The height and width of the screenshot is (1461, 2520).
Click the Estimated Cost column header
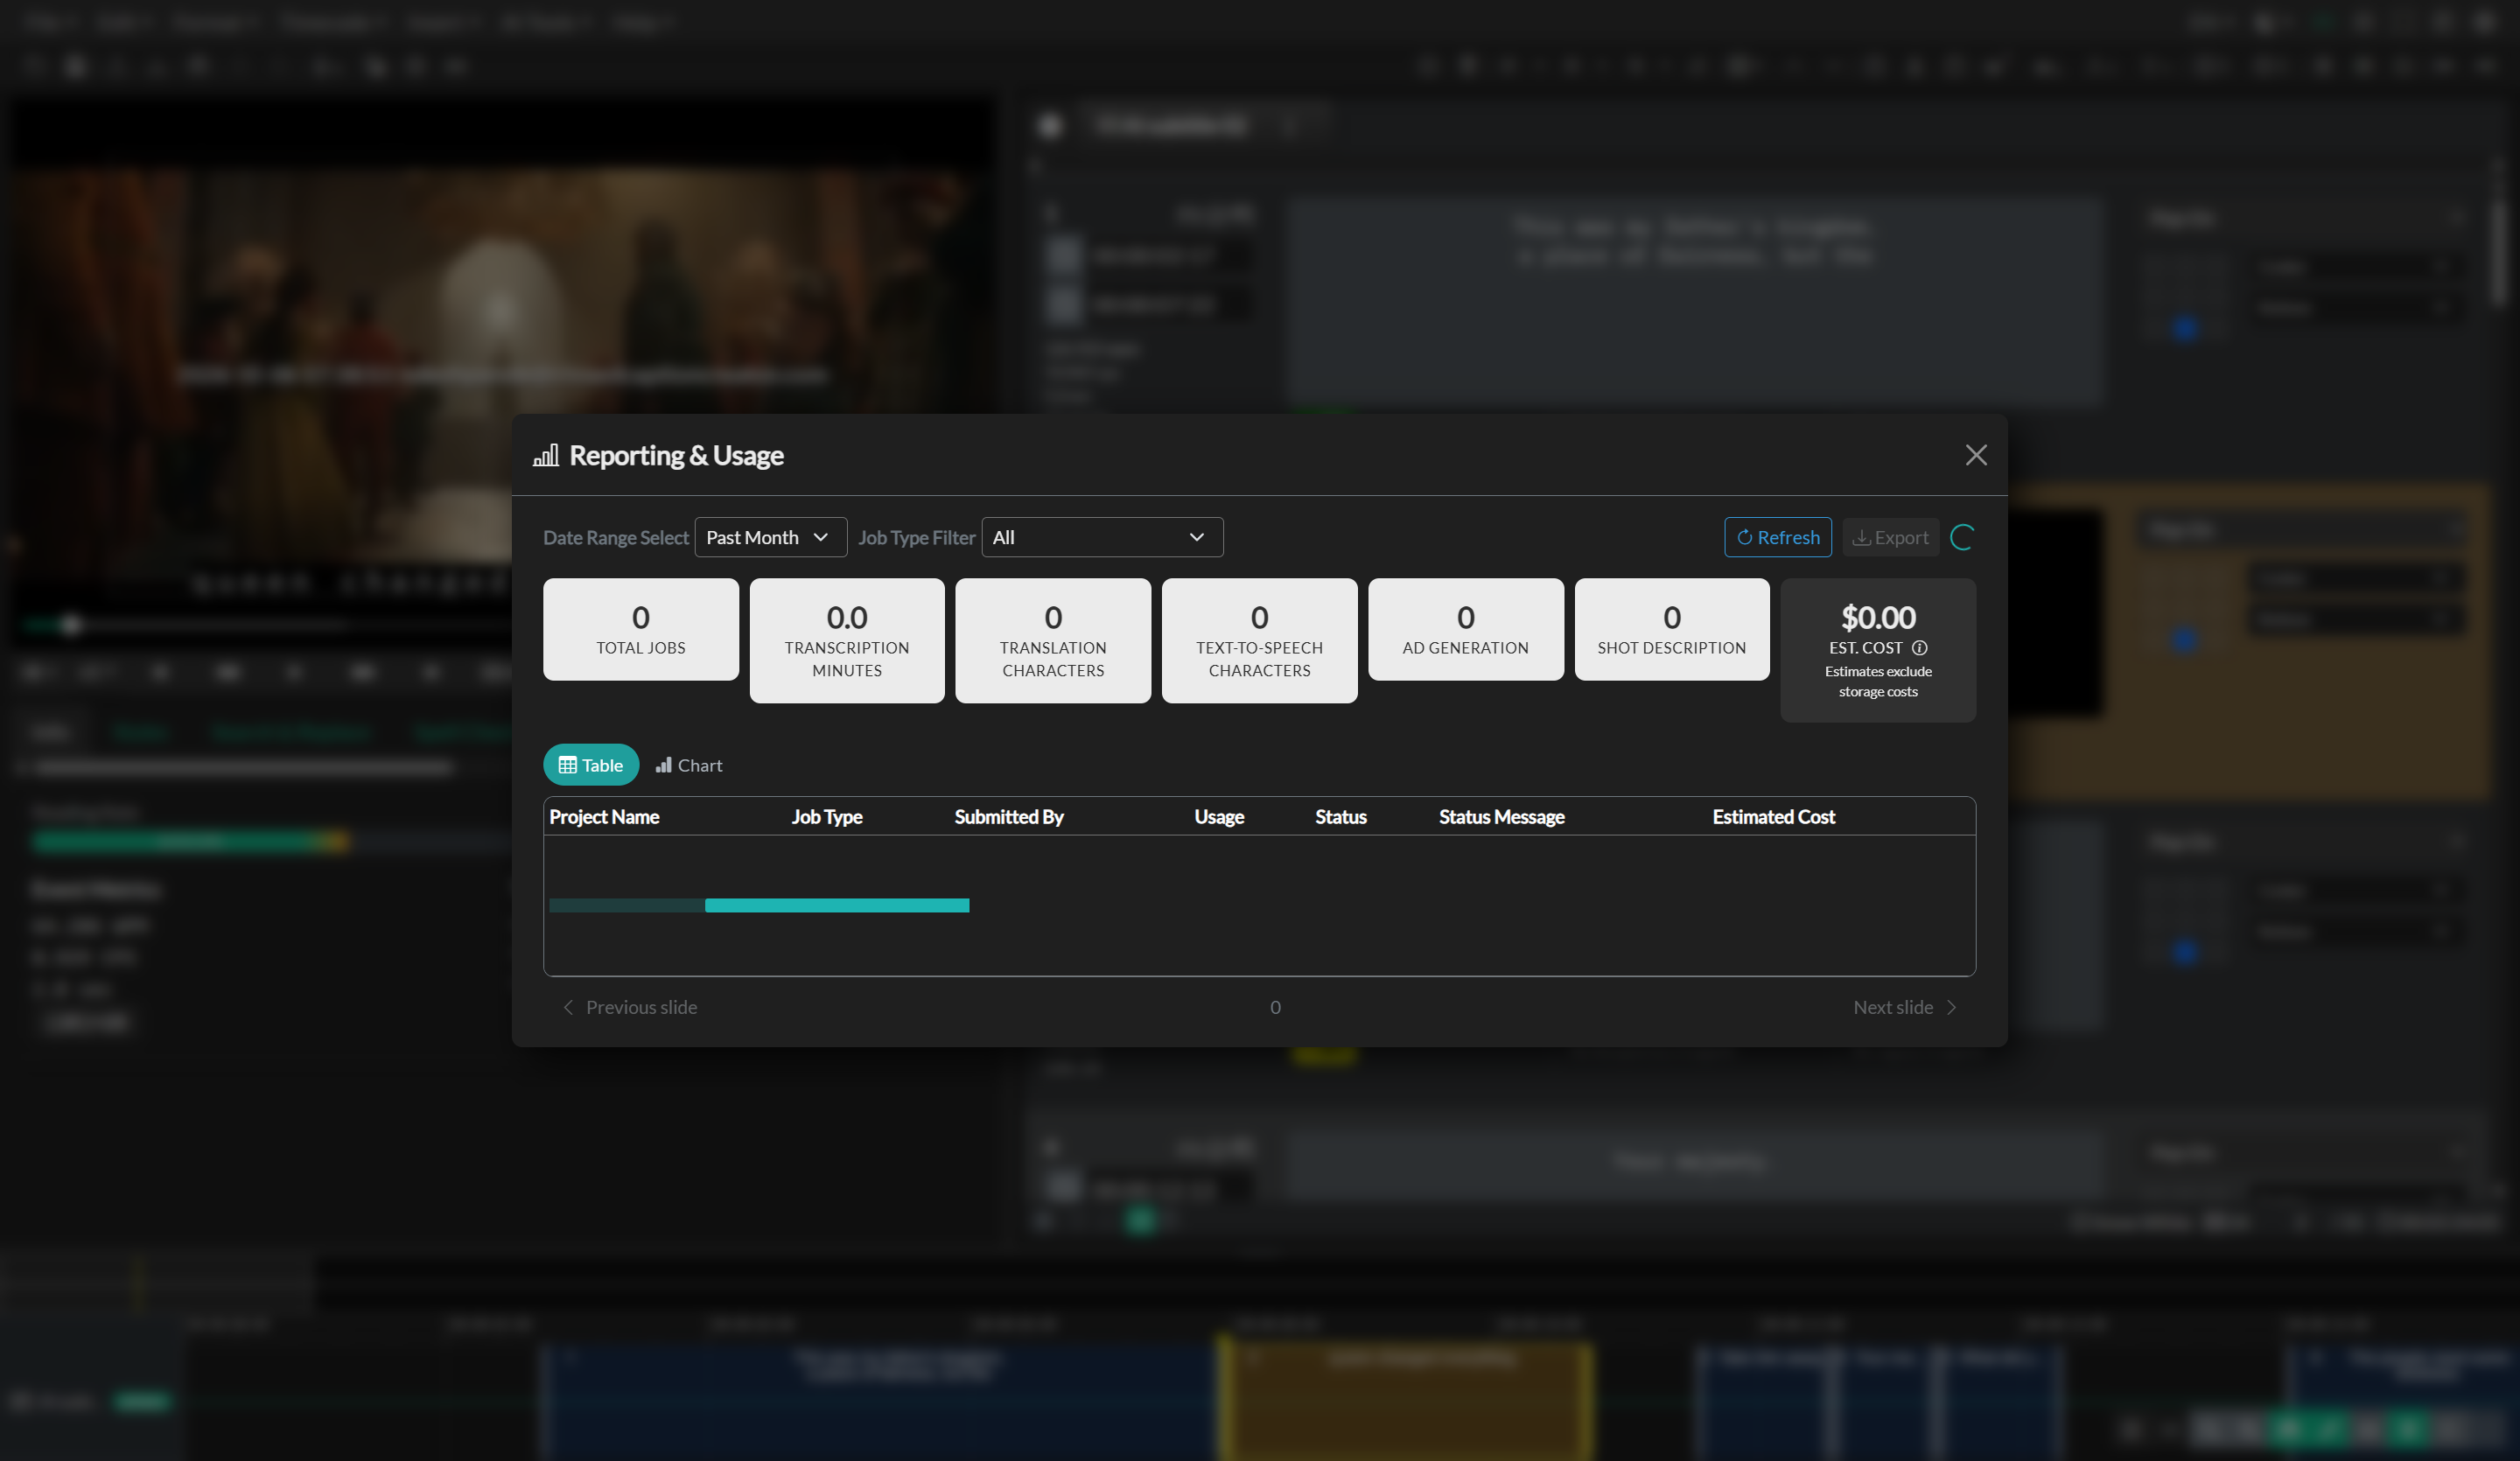click(x=1773, y=816)
